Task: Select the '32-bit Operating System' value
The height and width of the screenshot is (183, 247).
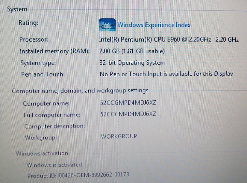Action: click(132, 63)
